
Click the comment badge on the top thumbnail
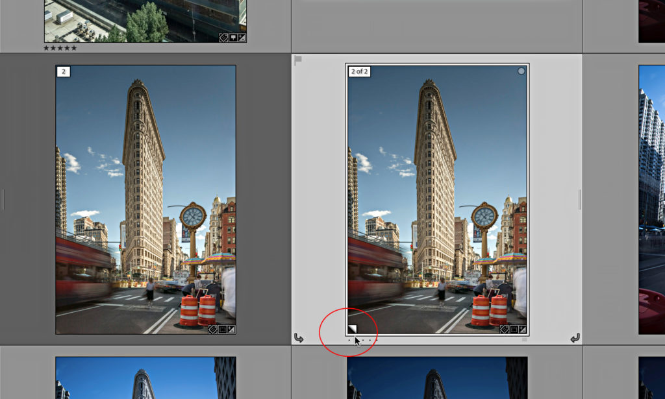[x=232, y=37]
